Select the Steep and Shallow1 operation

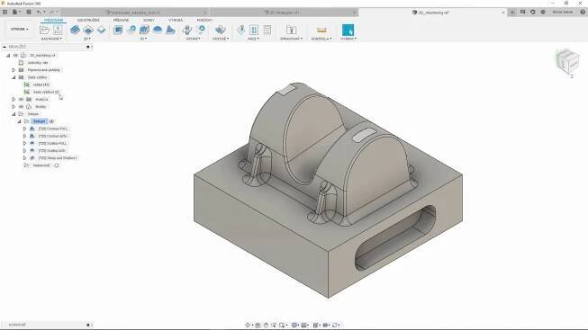[58, 158]
